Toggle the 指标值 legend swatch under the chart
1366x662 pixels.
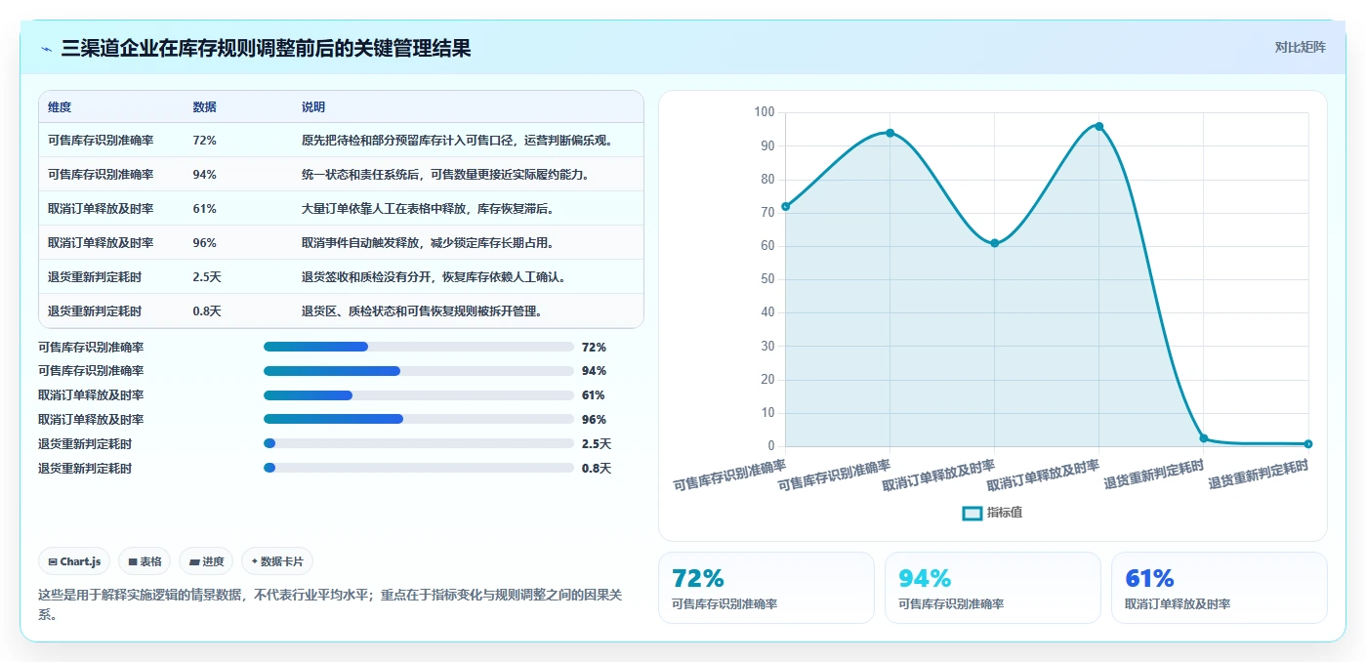[x=972, y=513]
